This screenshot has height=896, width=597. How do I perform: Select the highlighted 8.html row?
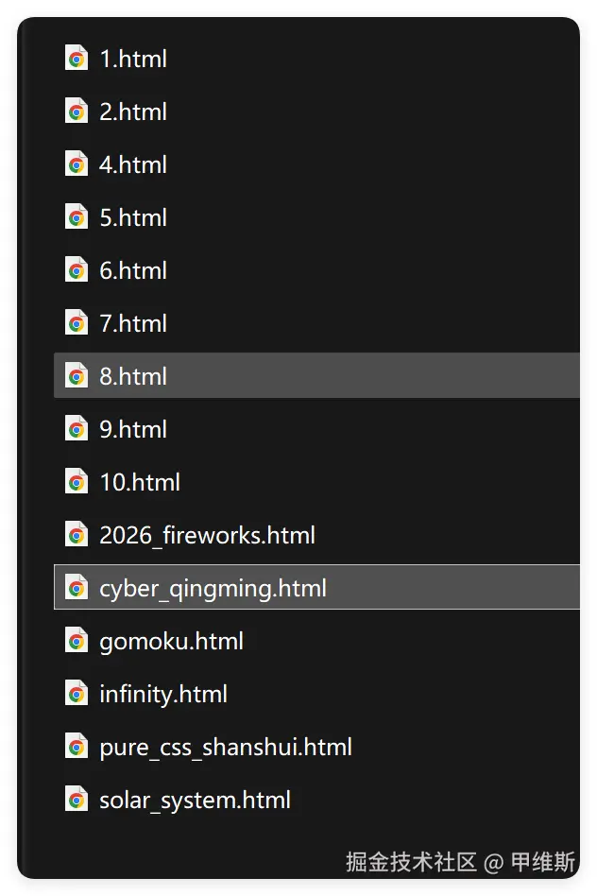[317, 375]
